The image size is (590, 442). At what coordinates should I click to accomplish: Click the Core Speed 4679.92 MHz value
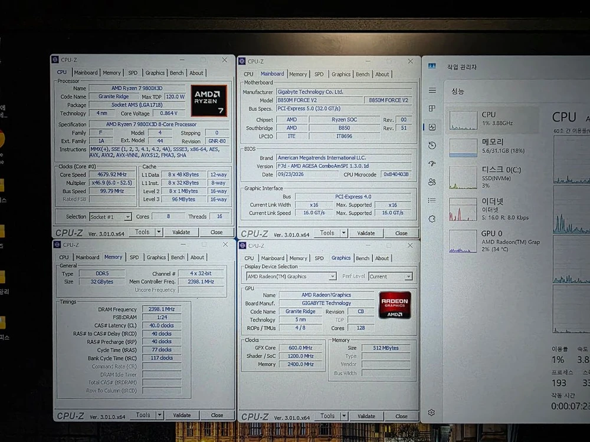112,174
